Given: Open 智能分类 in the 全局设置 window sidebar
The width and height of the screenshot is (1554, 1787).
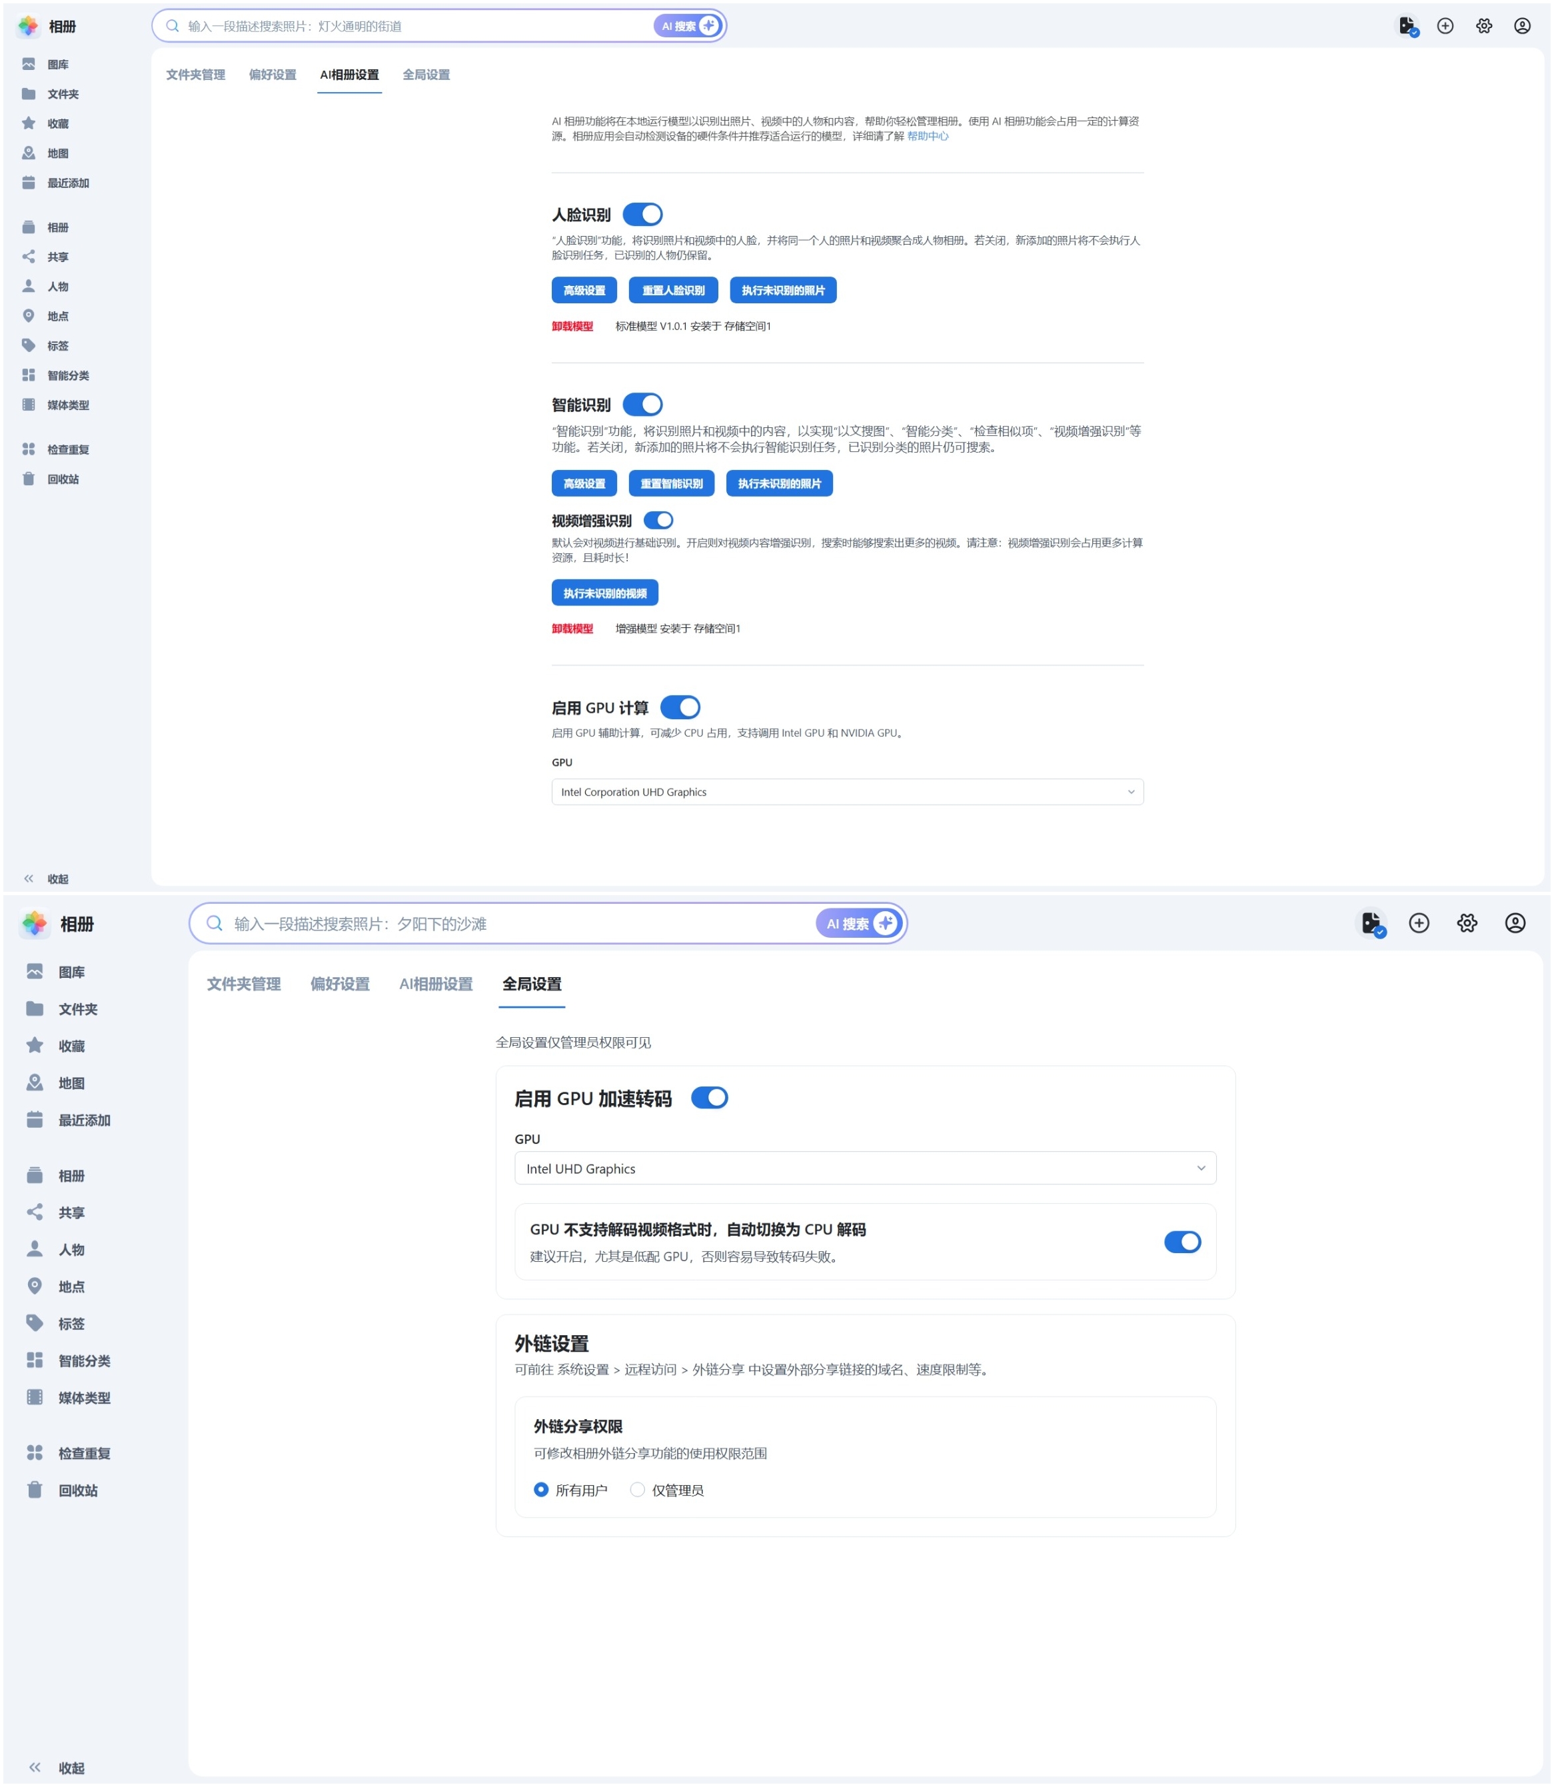Looking at the screenshot, I should (x=83, y=1360).
